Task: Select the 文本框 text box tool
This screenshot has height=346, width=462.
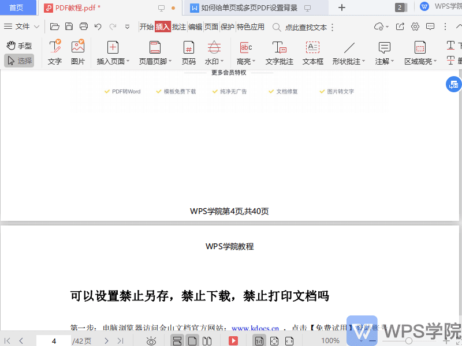Action: point(312,52)
